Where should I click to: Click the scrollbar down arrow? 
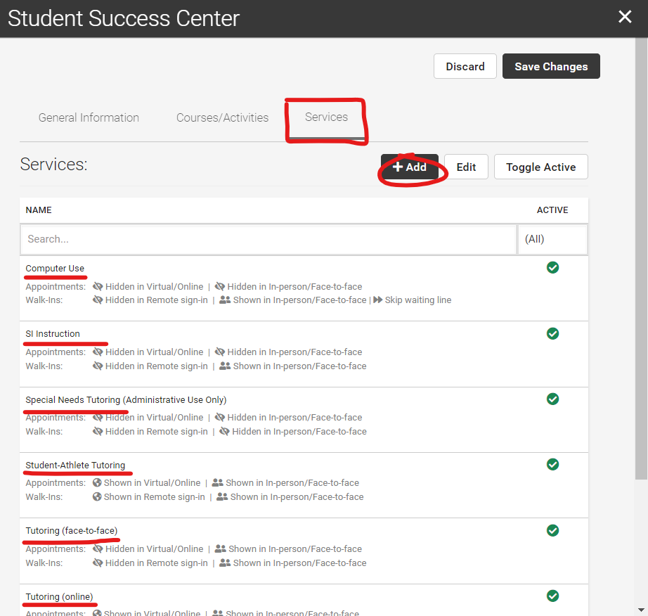tap(642, 610)
